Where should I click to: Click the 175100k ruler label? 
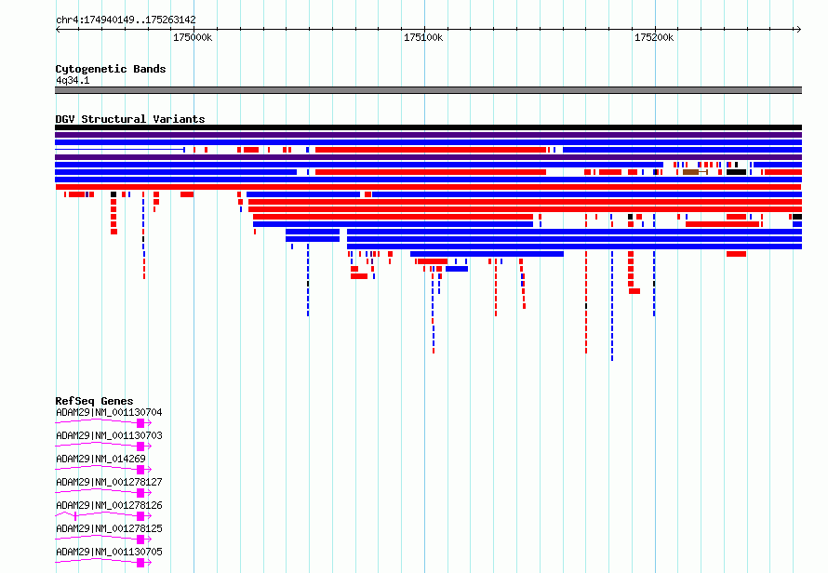tap(423, 37)
